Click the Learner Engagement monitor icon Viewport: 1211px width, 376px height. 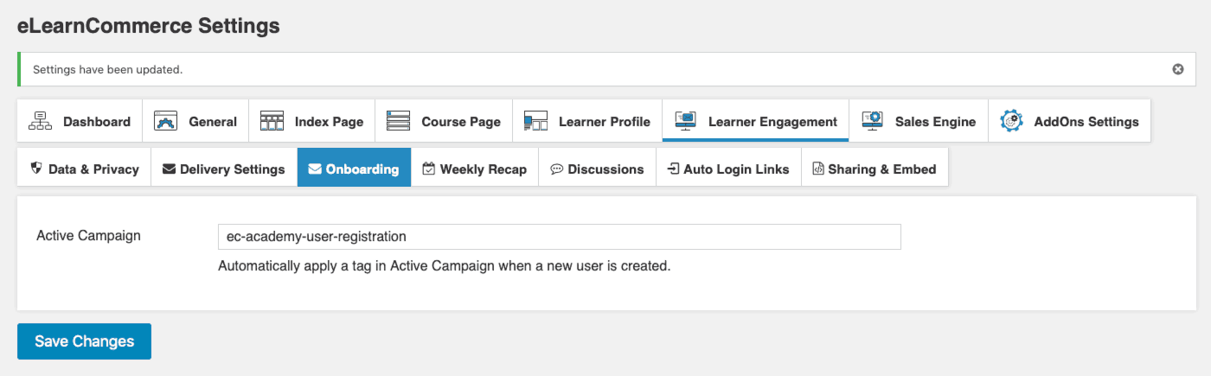(685, 121)
